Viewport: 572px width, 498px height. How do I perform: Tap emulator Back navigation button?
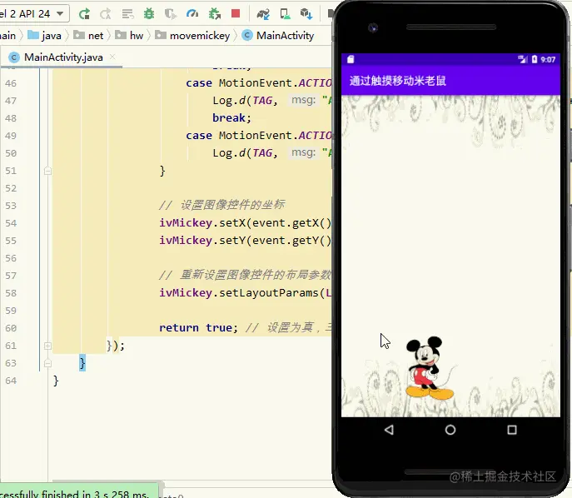(x=389, y=430)
